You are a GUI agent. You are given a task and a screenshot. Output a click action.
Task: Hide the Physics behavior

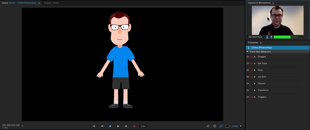(x=248, y=84)
